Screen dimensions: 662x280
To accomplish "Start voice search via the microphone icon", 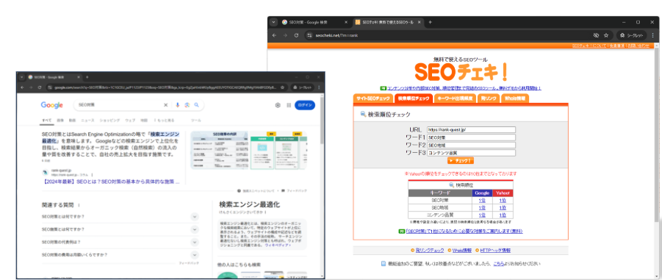I will coord(177,105).
